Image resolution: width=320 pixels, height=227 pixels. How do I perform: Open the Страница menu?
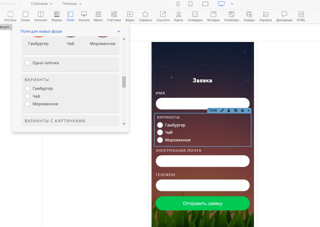point(41,4)
